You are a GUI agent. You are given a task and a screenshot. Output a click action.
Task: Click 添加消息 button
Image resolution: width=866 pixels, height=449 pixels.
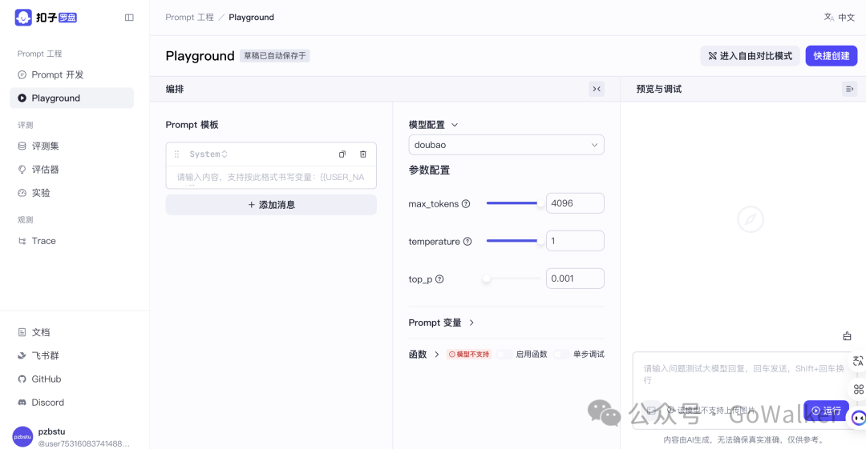tap(271, 205)
